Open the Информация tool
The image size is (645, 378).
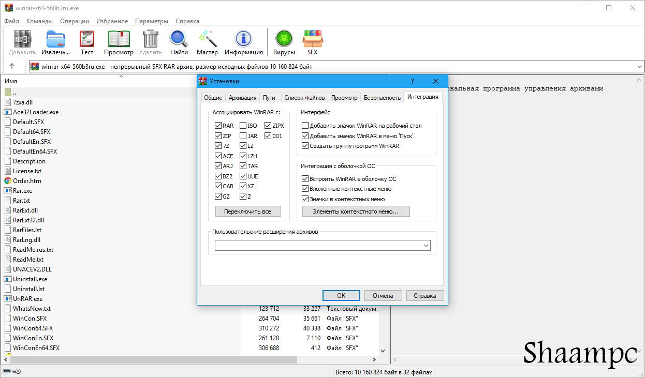[243, 41]
